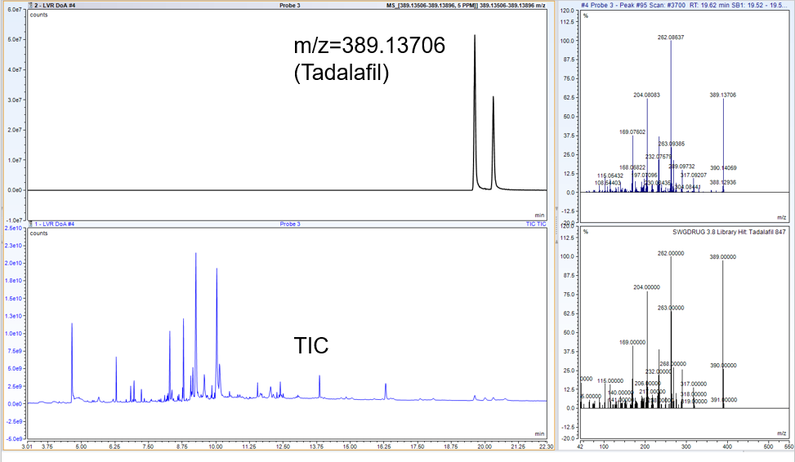Click 'Probe 3' in the TIC pane header

click(290, 224)
